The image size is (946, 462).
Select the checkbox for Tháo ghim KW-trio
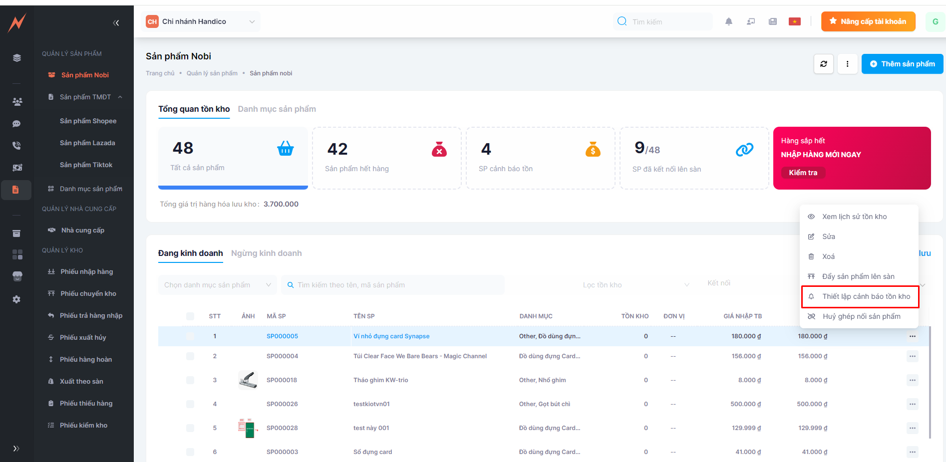[x=190, y=380]
